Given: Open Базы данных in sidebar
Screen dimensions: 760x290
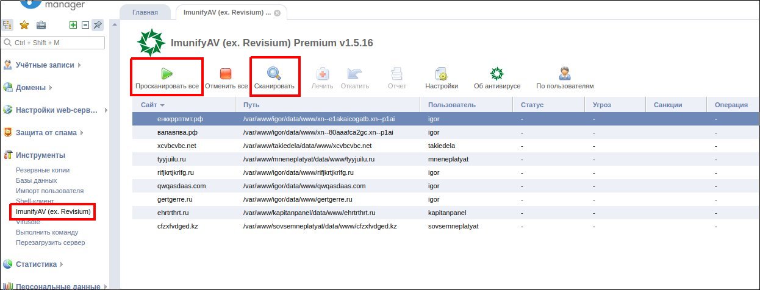Looking at the screenshot, I should click(x=37, y=180).
